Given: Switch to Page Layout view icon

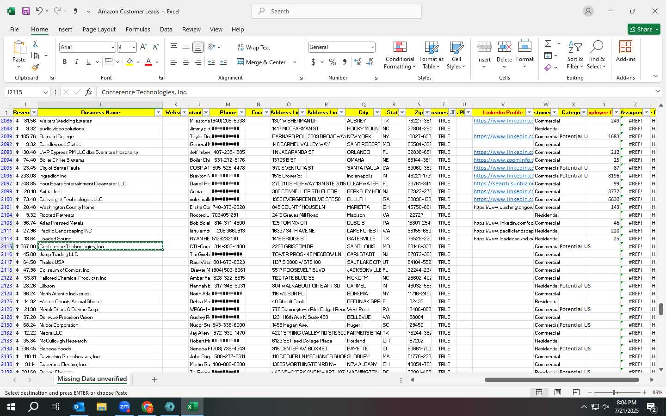Looking at the screenshot, I should click(558, 392).
